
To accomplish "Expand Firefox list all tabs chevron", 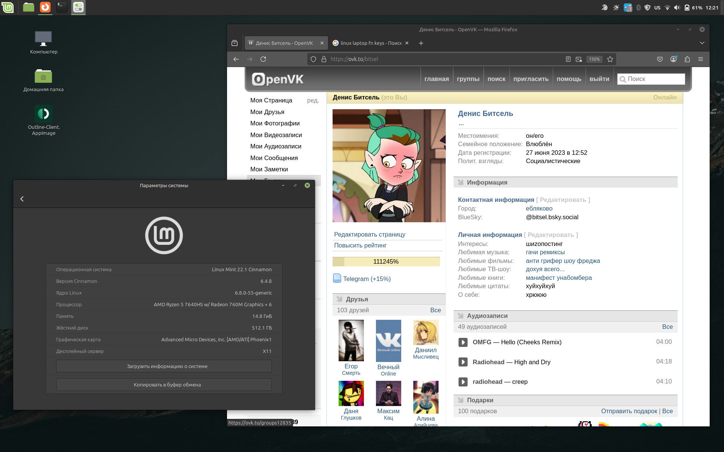I will 702,43.
